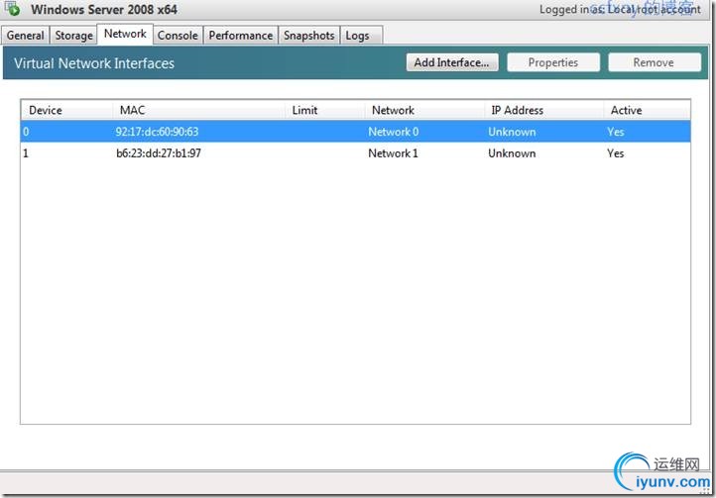Switch to the Storage tab

(x=73, y=35)
